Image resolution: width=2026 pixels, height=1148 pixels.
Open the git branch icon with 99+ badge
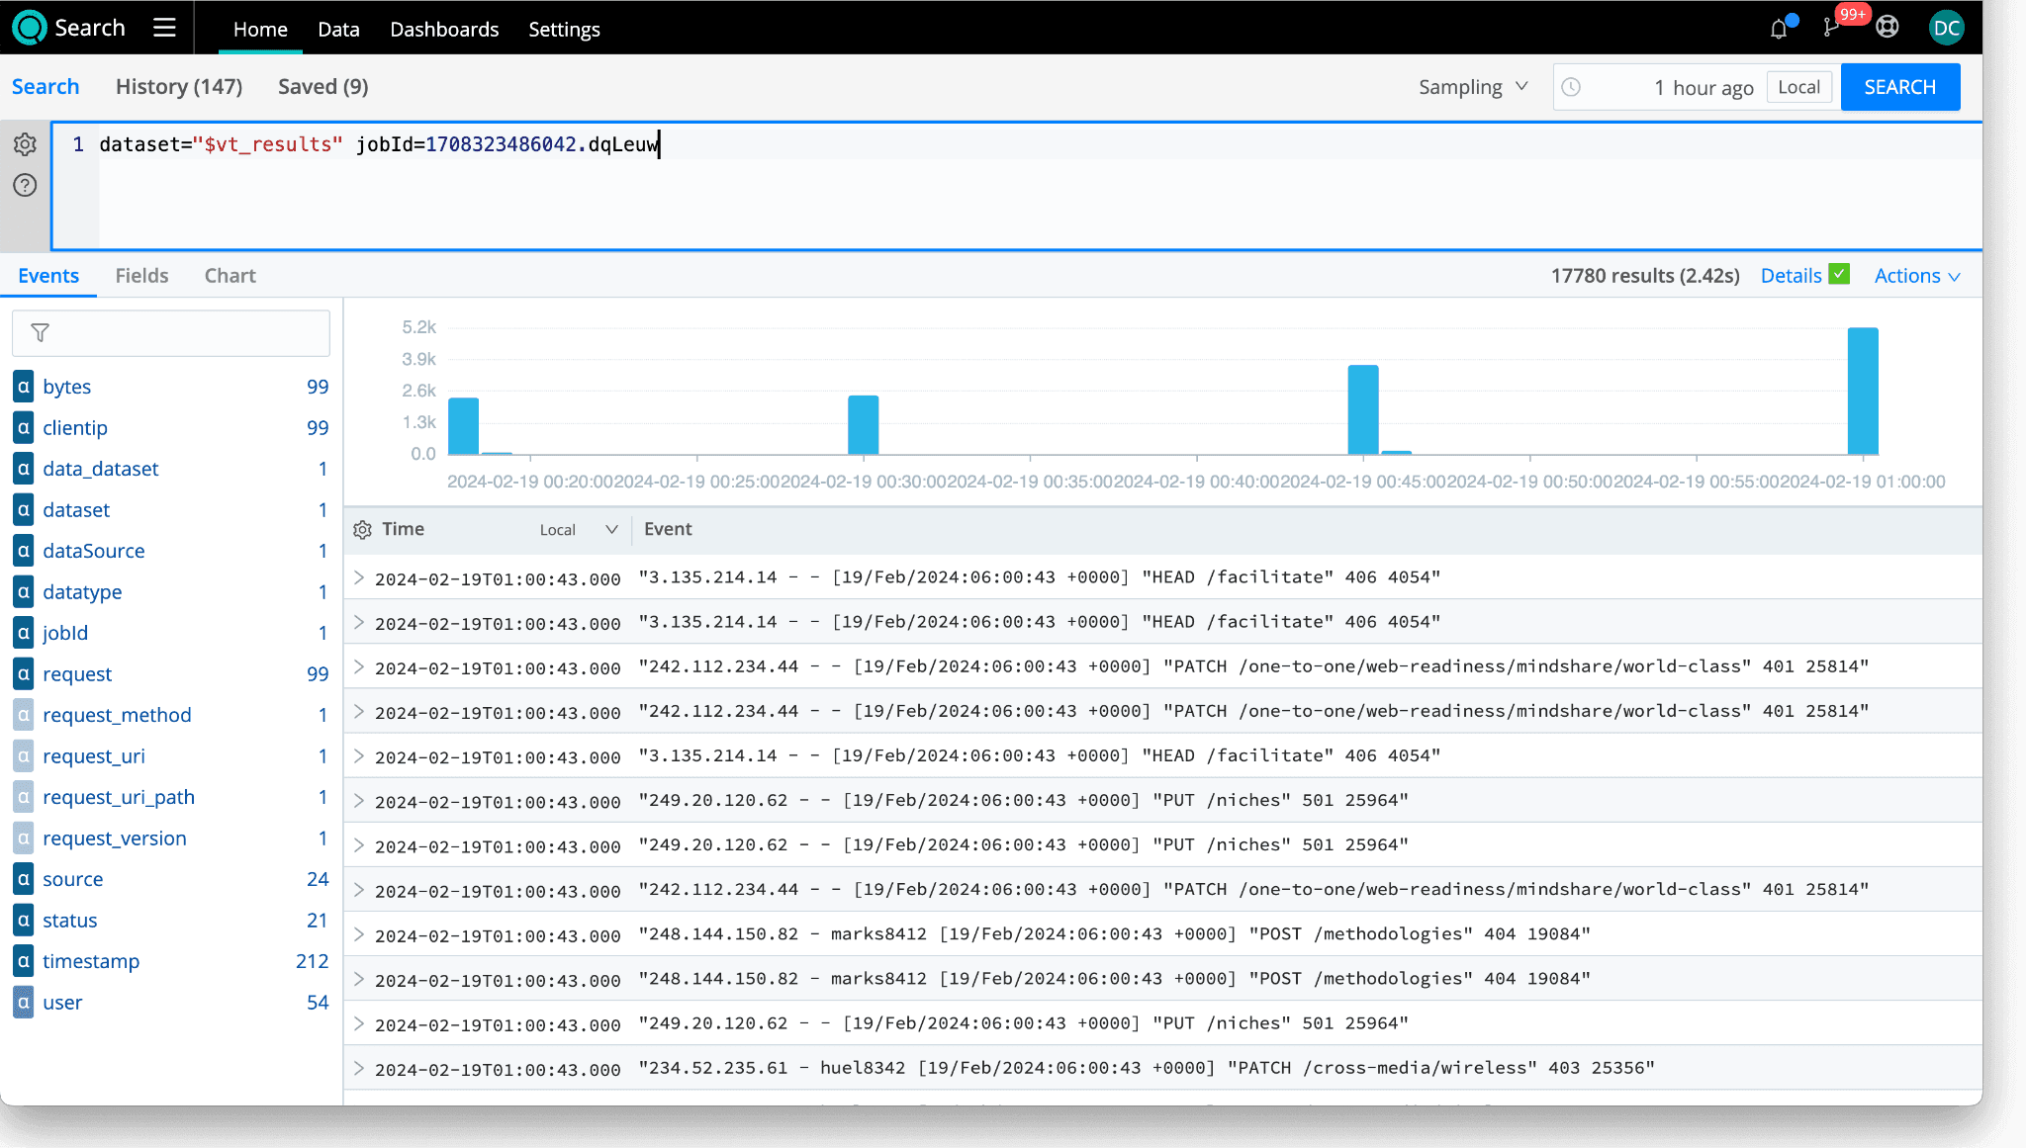[x=1831, y=28]
